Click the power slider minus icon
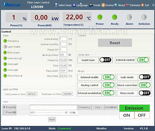Viewport: 155px width, 131px height. (31, 113)
